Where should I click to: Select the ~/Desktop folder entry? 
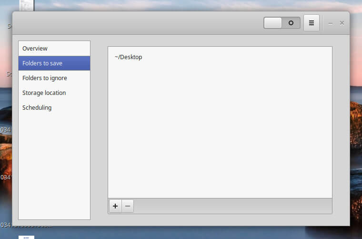129,57
